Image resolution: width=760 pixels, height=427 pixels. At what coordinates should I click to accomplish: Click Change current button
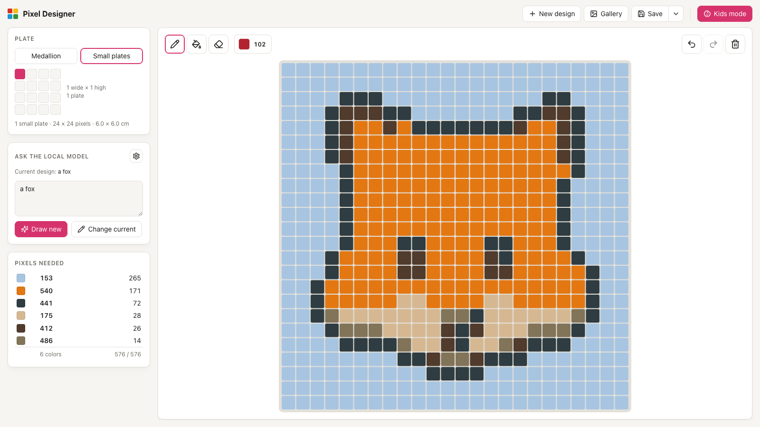point(107,229)
